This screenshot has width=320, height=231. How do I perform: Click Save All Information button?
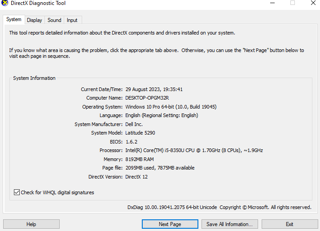point(230,224)
